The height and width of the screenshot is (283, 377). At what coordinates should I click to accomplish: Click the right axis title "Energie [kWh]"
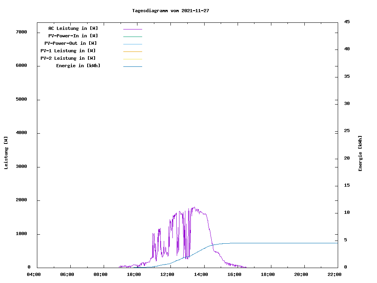coord(360,153)
